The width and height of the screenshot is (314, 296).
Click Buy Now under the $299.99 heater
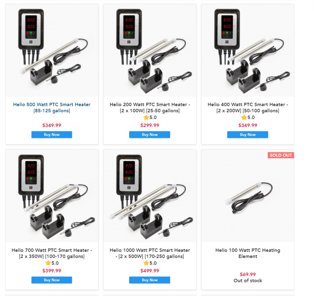(x=149, y=134)
